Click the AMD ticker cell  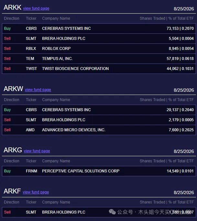point(30,130)
